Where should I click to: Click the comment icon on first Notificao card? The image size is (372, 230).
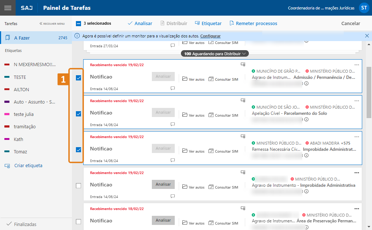pos(173,88)
